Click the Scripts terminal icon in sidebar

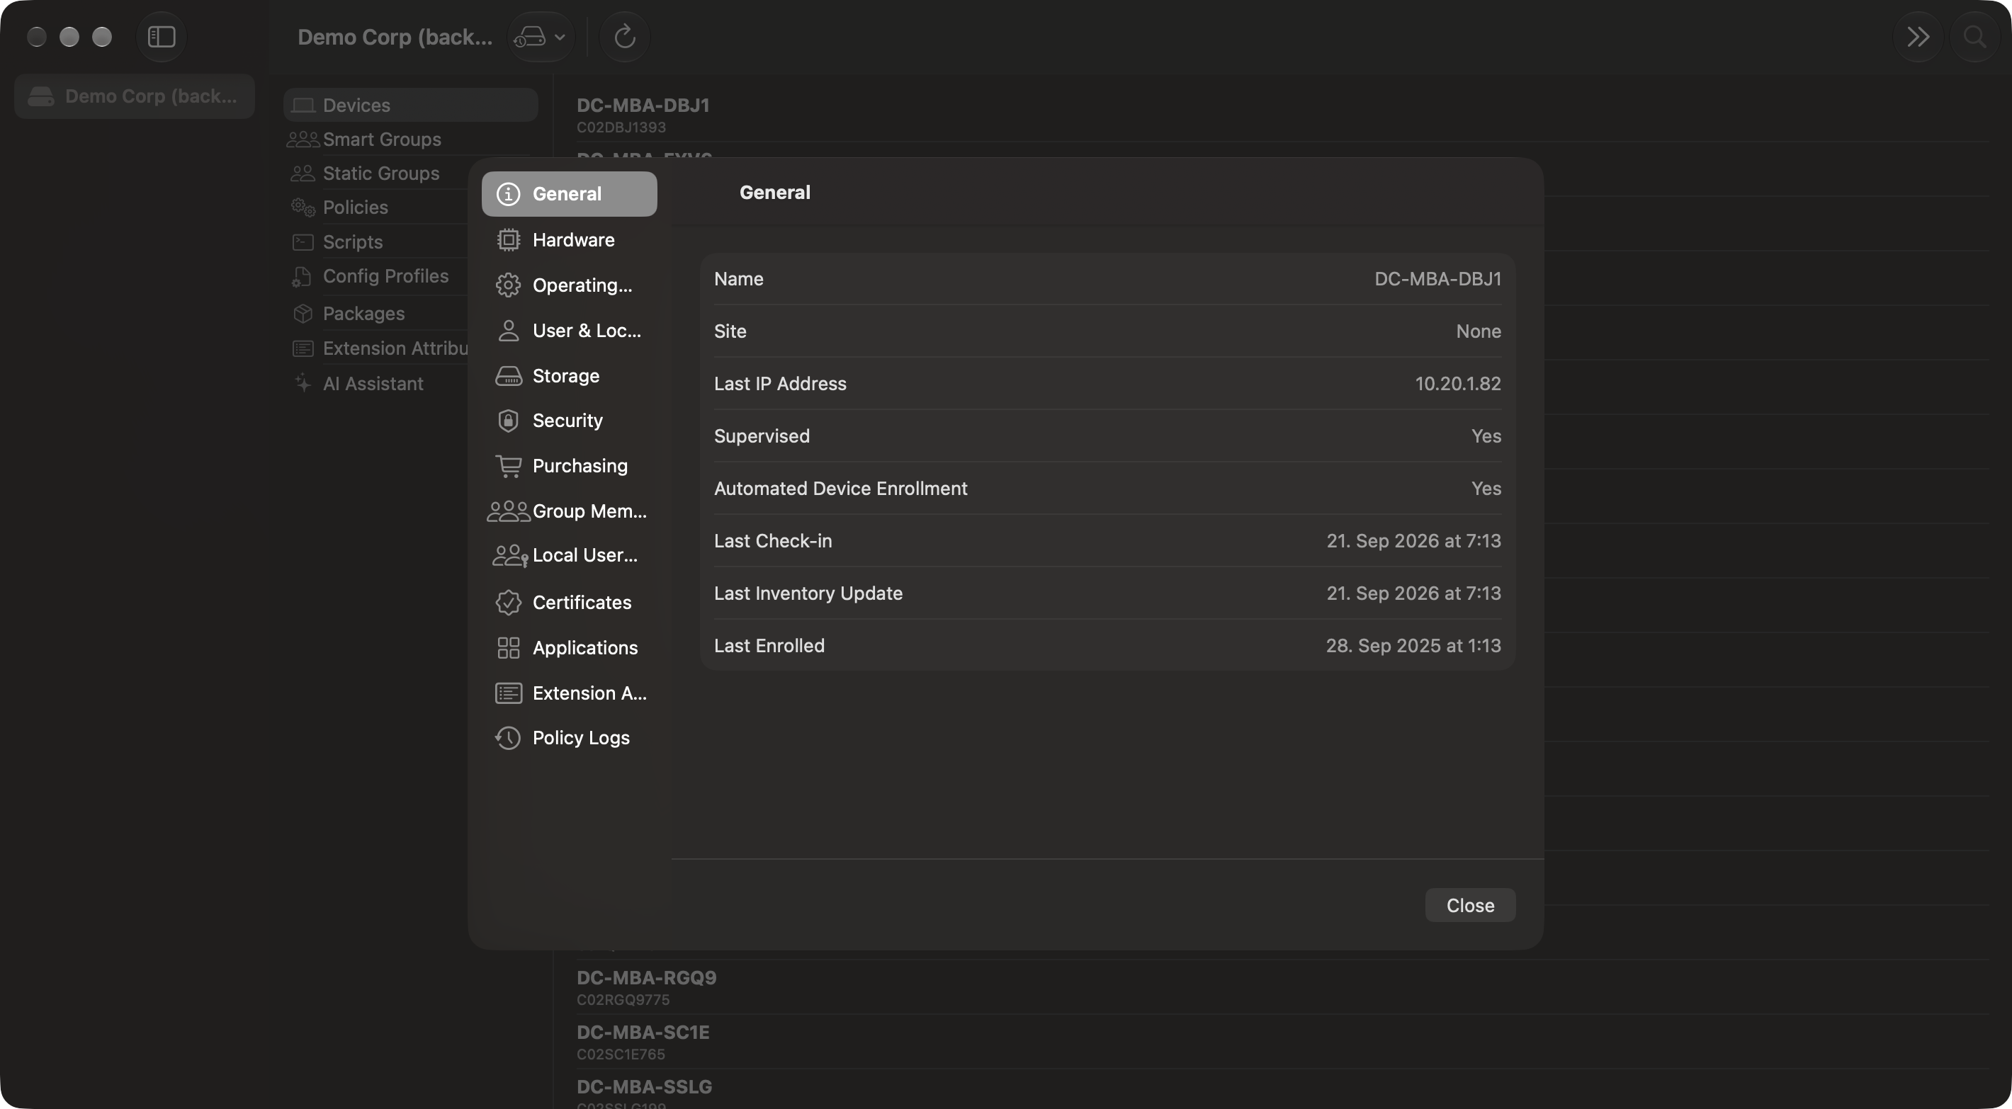[x=303, y=242]
